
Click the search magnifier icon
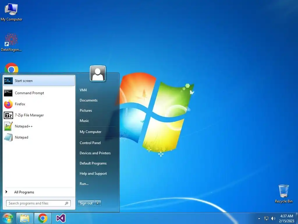point(67,203)
